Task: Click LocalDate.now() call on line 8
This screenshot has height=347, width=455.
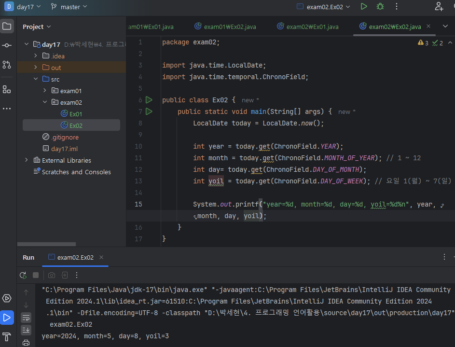Action: tap(291, 123)
